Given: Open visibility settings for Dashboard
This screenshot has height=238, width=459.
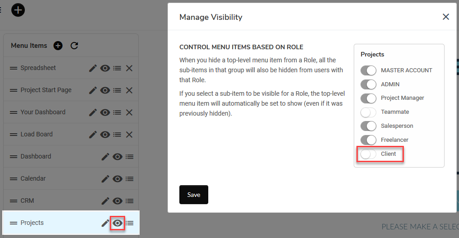Looking at the screenshot, I should [x=117, y=157].
